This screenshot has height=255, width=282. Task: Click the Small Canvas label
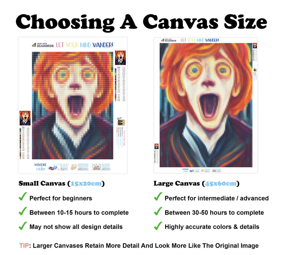pyautogui.click(x=42, y=184)
